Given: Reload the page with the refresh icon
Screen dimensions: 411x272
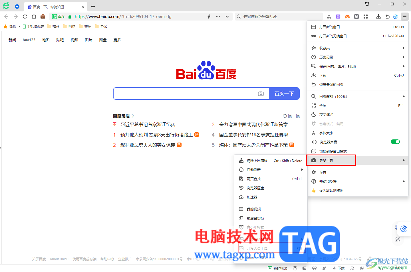Looking at the screenshot, I should (x=25, y=17).
